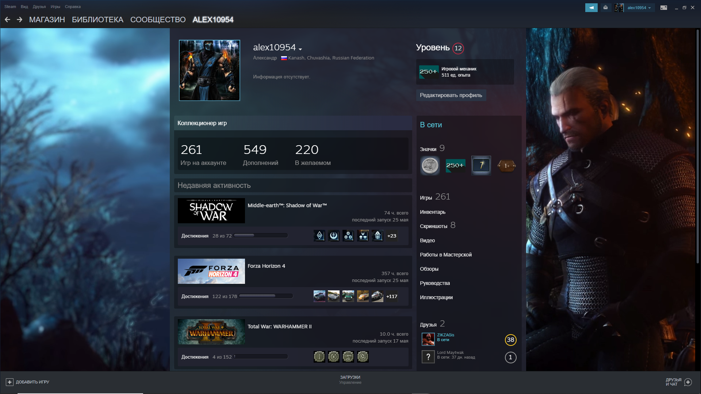Image resolution: width=701 pixels, height=394 pixels.
Task: Open the Руководства link
Action: [x=435, y=283]
